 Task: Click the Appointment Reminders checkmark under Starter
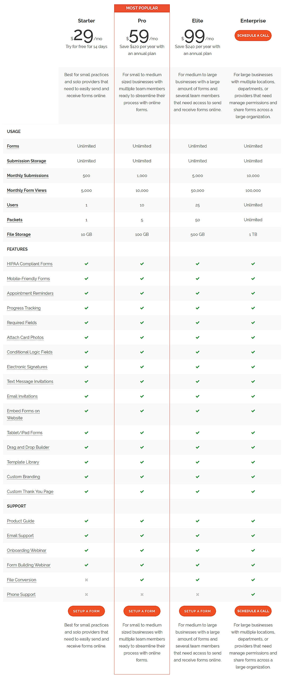pyautogui.click(x=86, y=293)
